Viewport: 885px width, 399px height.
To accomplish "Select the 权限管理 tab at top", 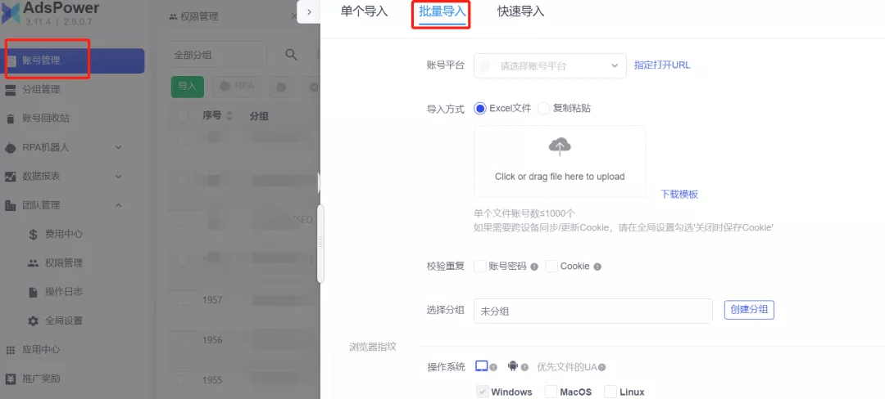I will [x=193, y=17].
